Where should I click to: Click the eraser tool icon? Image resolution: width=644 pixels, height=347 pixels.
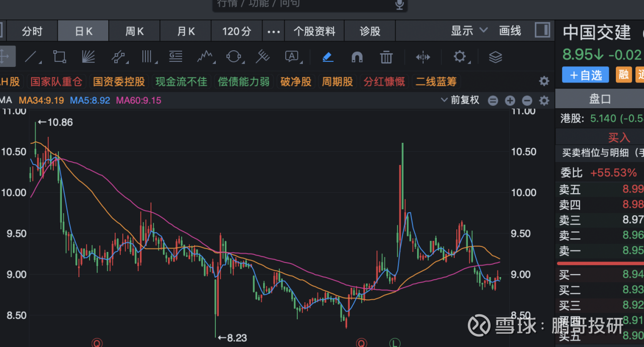tap(328, 57)
